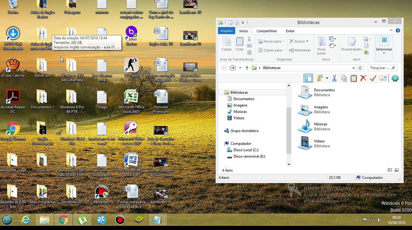Switch to the Início ribbon tab
This screenshot has height=230, width=412.
[x=244, y=31]
